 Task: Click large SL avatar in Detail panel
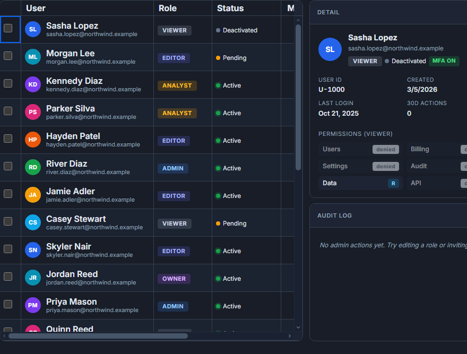(x=330, y=49)
